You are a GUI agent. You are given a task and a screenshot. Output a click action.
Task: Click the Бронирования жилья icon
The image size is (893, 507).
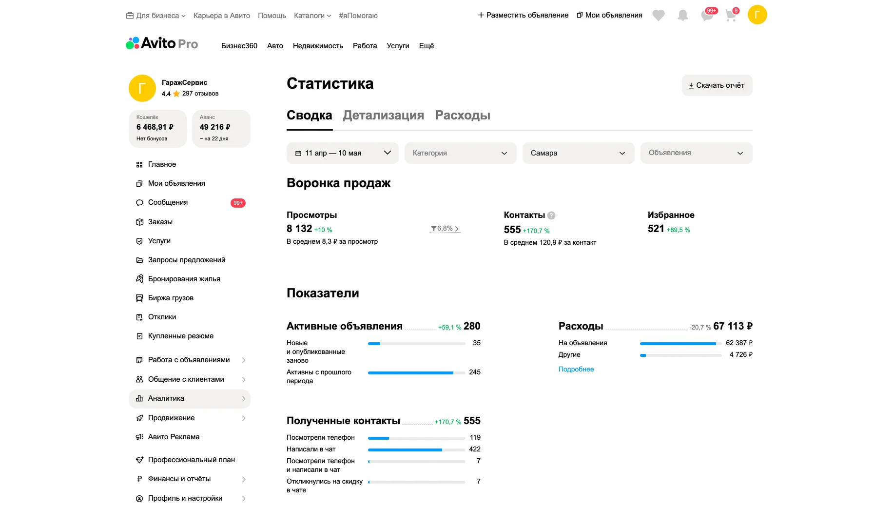(139, 279)
